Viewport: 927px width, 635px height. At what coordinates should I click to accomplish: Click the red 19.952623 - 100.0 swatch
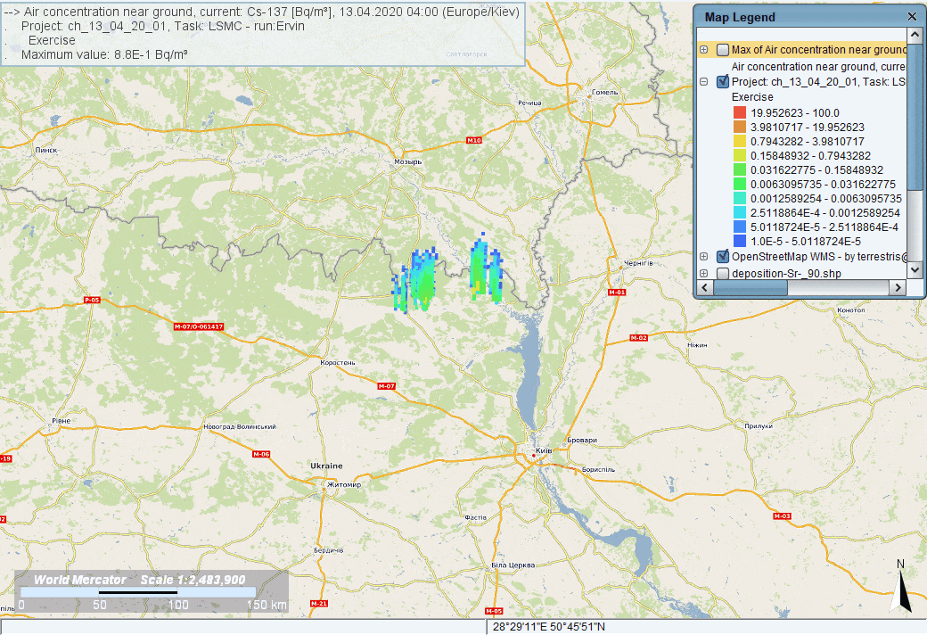739,112
